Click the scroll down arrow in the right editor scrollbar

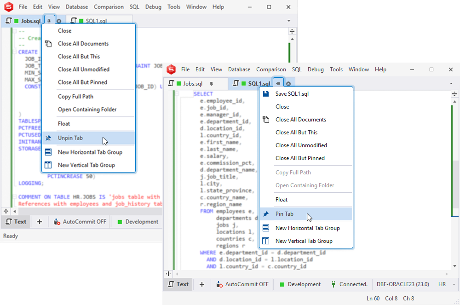click(x=454, y=266)
